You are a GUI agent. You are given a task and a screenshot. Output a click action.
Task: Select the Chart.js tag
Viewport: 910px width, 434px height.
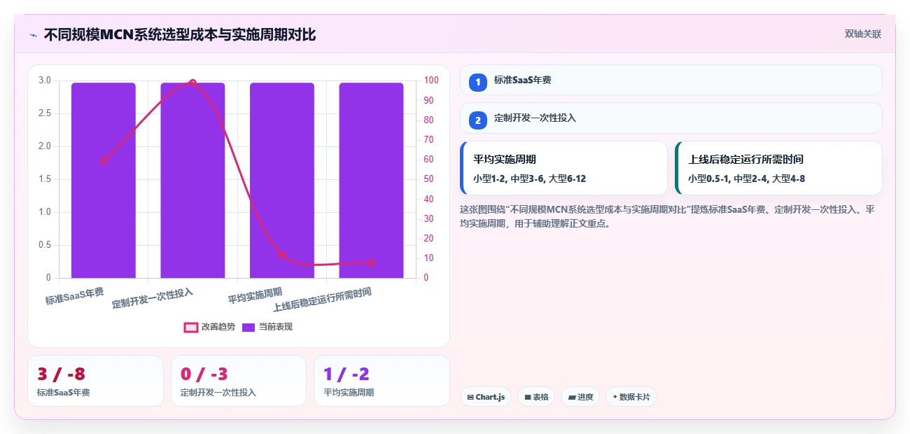pyautogui.click(x=486, y=397)
